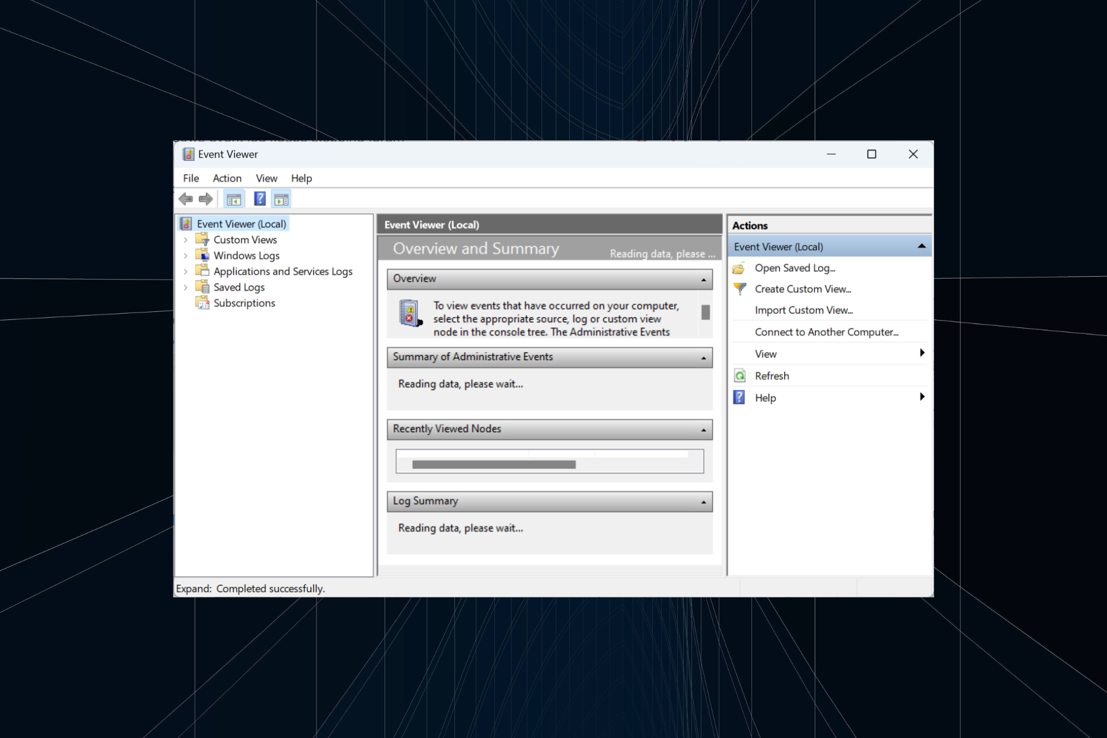The image size is (1107, 738).
Task: Expand Applications and Services Logs node
Action: coord(186,272)
